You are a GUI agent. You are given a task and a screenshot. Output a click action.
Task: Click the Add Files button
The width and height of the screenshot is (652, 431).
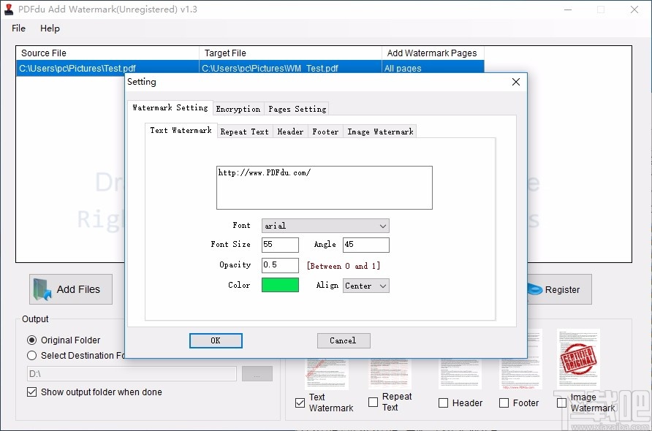point(71,289)
